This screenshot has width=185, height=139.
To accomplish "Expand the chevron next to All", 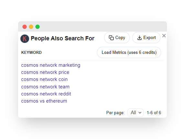I will click(x=140, y=113).
